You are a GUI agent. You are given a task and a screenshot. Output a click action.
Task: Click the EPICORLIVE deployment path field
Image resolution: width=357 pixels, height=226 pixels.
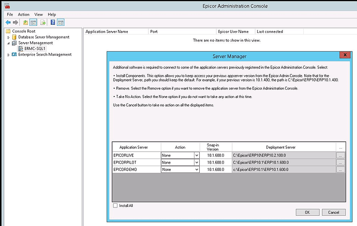[x=284, y=155]
